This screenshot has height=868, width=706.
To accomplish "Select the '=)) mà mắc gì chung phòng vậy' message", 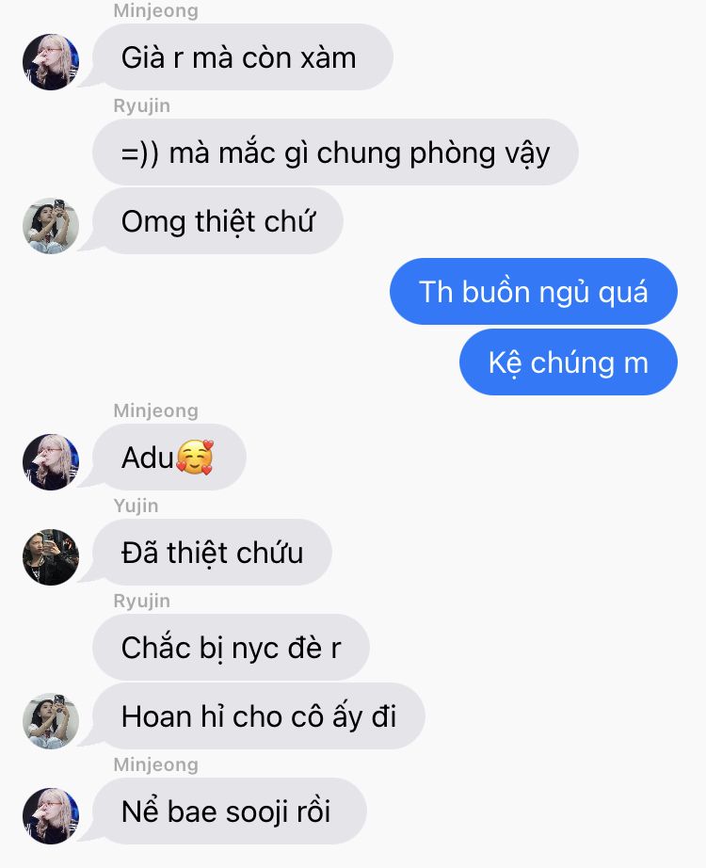I will [335, 153].
